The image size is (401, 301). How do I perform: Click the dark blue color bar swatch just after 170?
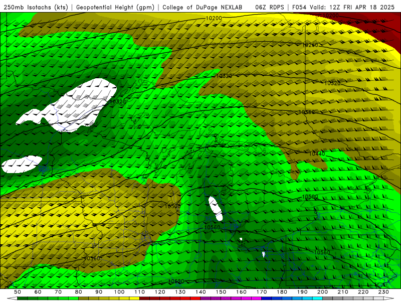click(x=267, y=298)
